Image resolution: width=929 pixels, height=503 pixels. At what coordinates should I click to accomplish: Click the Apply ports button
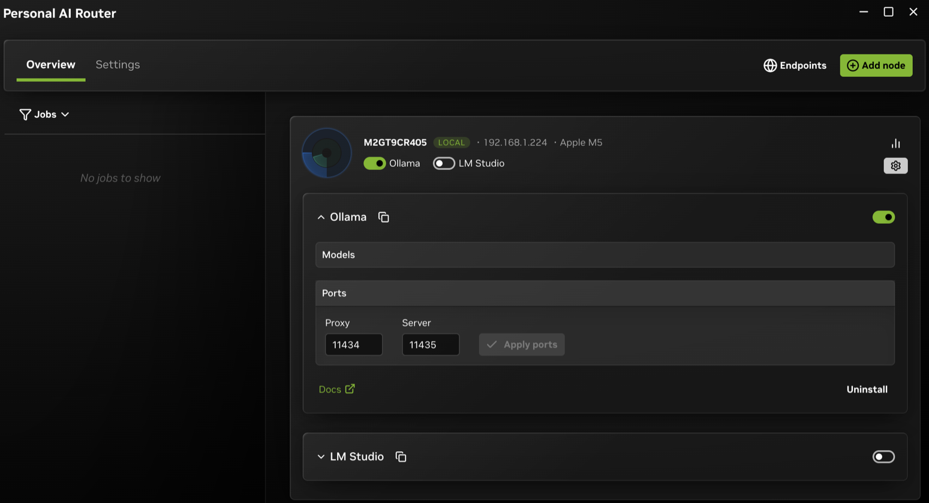(x=522, y=345)
